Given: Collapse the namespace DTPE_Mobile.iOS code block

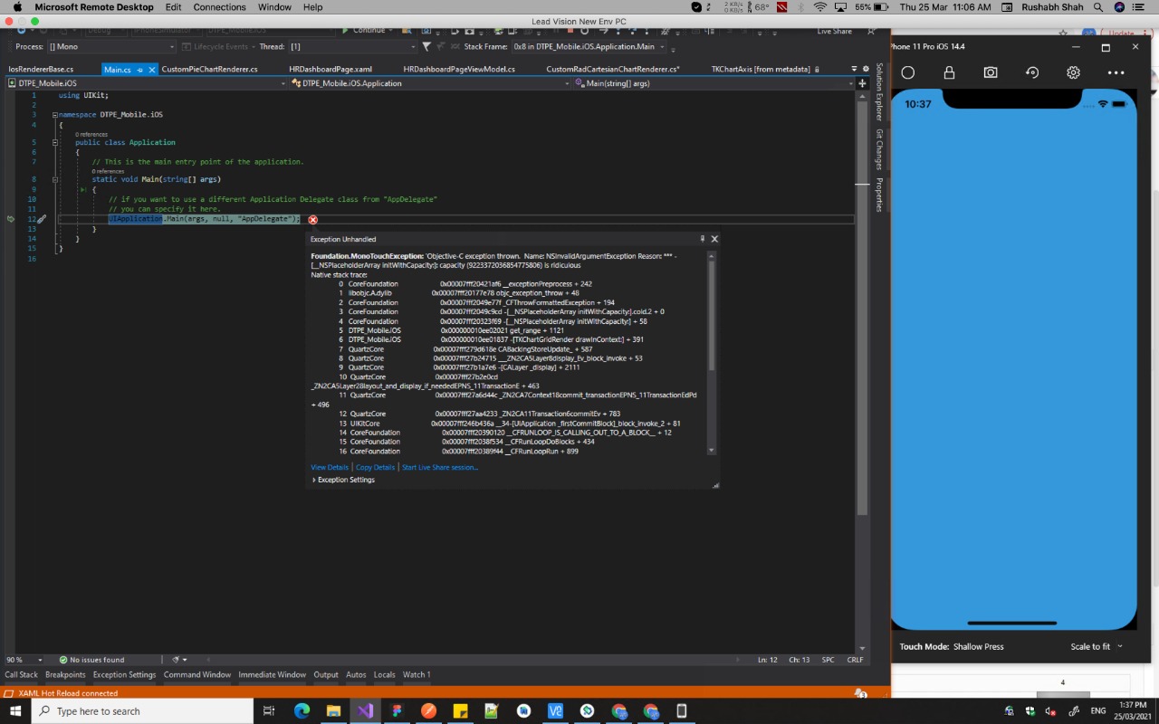Looking at the screenshot, I should (x=55, y=115).
